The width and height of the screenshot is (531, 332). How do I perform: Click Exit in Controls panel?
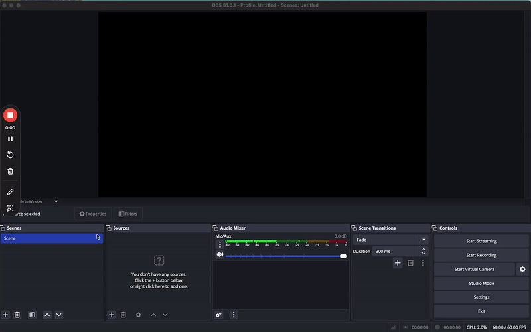coord(481,311)
